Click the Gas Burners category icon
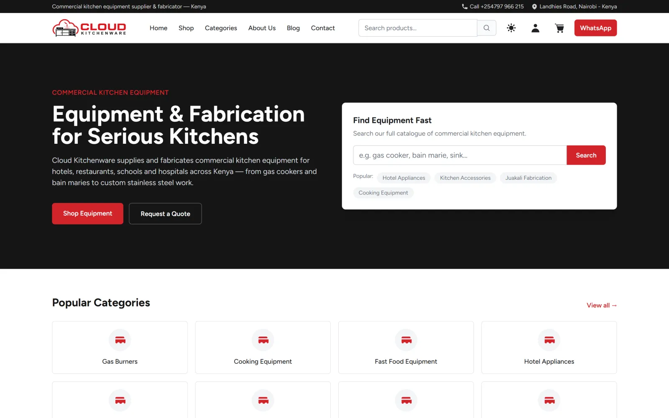669x418 pixels. point(120,340)
